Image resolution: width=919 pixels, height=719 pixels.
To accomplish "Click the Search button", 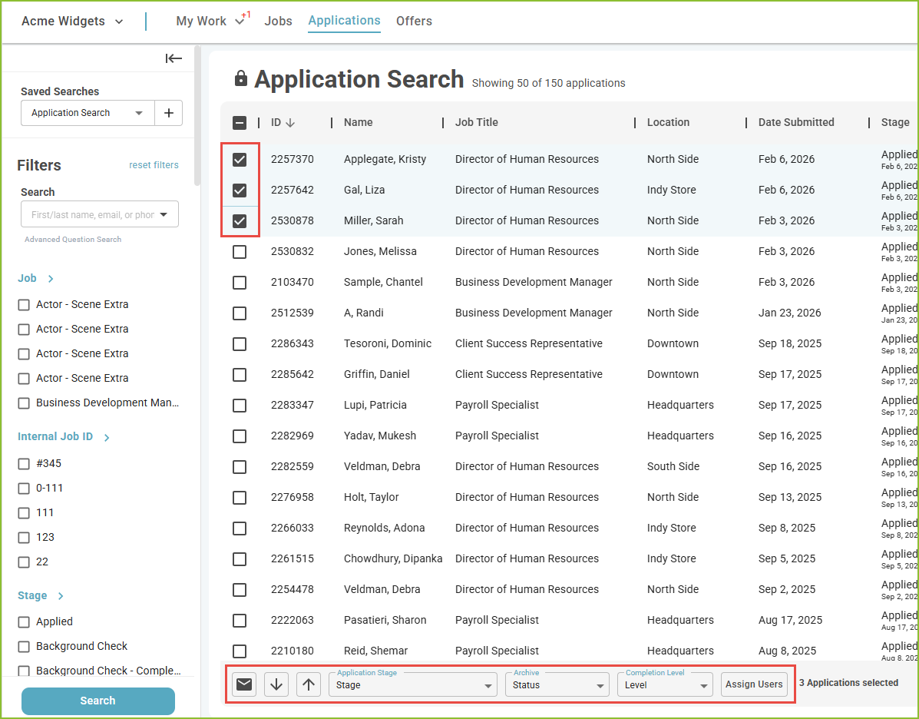I will coord(98,701).
